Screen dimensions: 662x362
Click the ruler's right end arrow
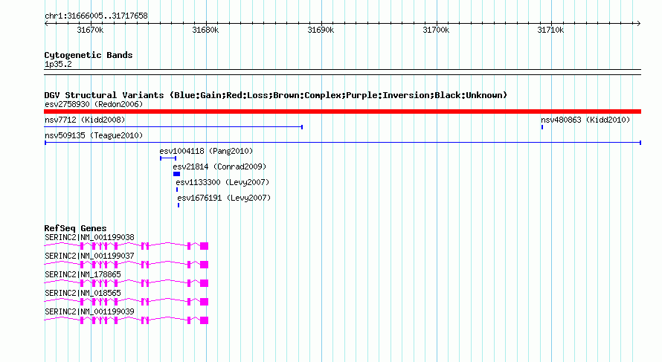click(638, 24)
